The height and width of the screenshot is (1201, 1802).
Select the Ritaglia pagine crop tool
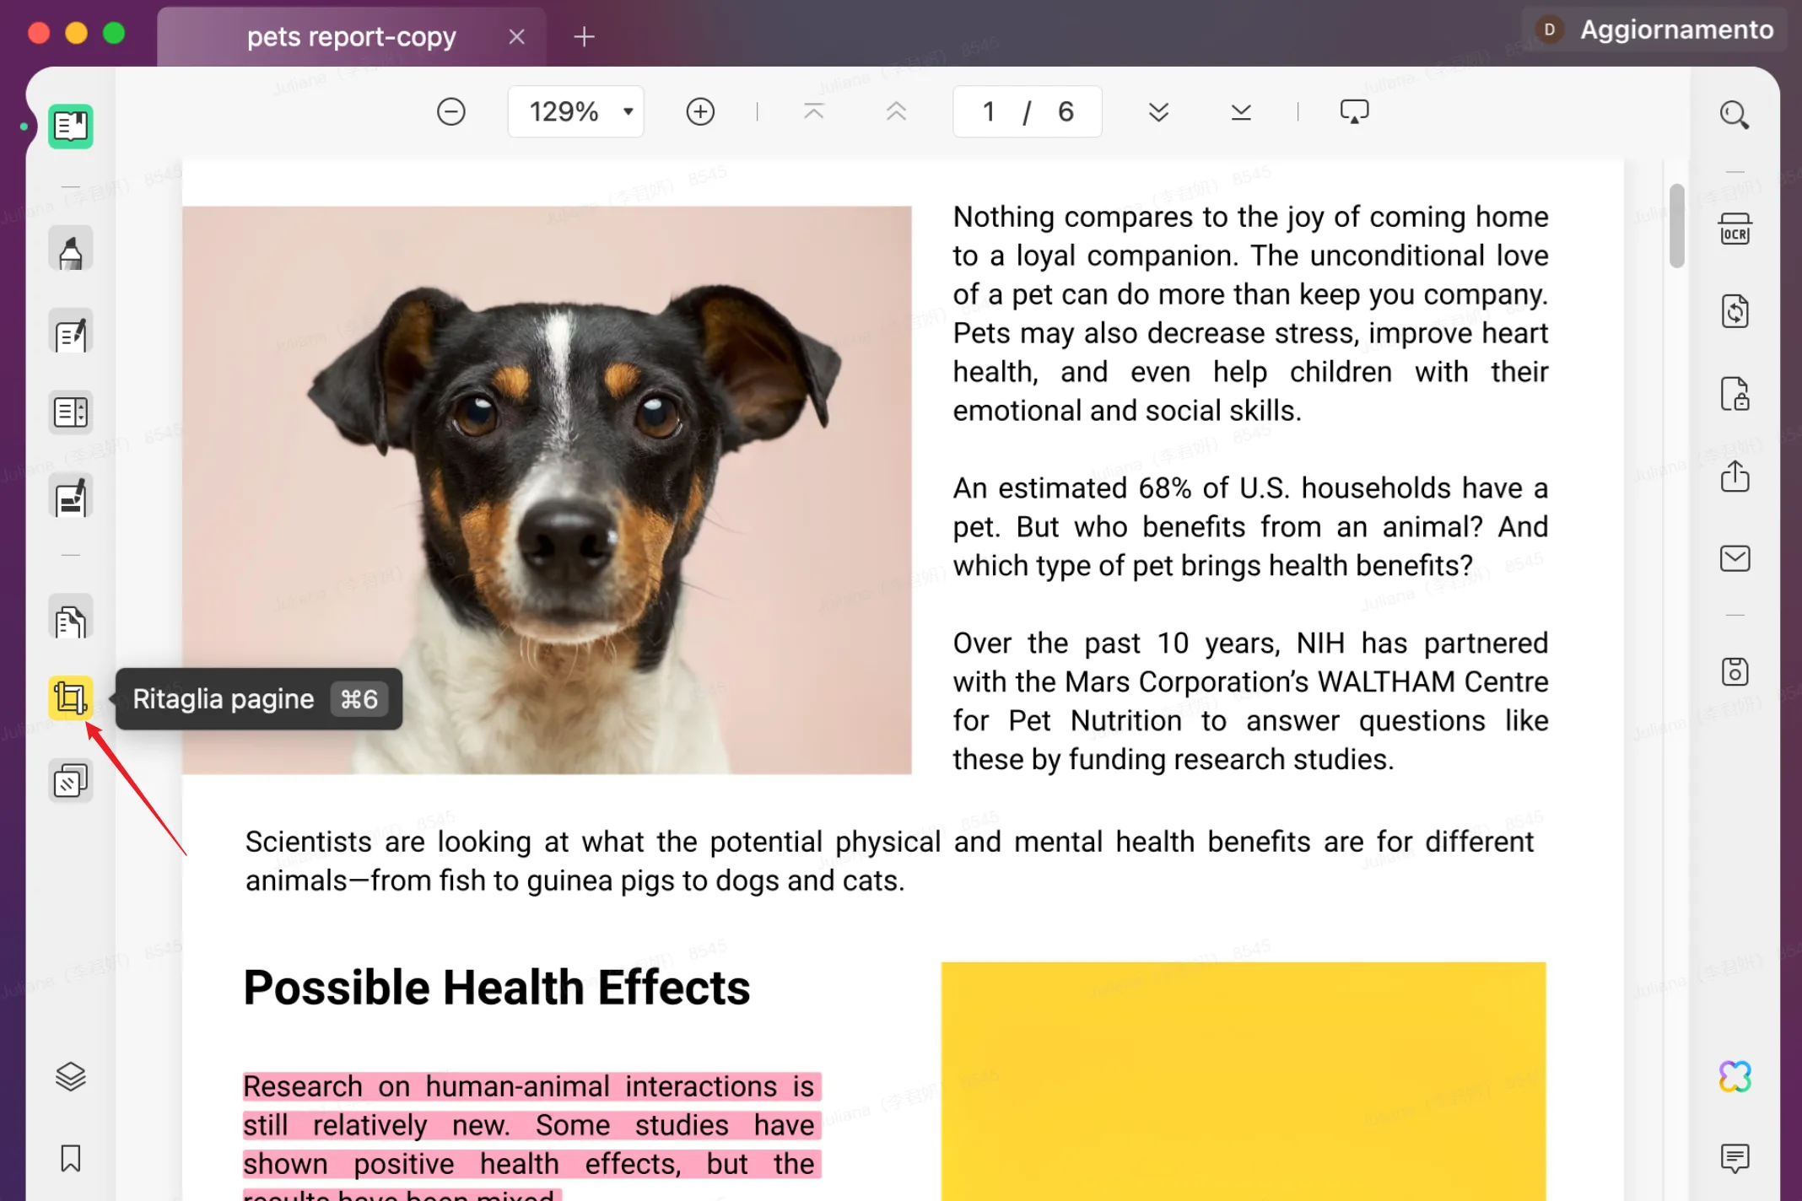click(71, 698)
